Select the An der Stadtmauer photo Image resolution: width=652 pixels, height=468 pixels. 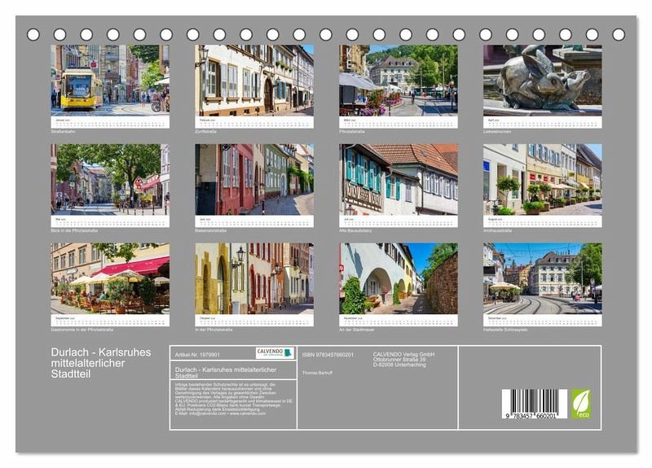point(399,278)
